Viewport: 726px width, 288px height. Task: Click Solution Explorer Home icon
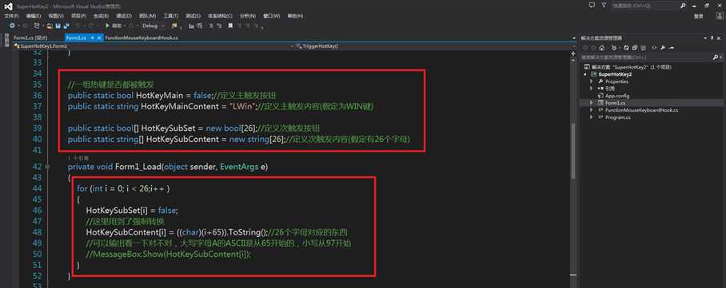coord(601,48)
